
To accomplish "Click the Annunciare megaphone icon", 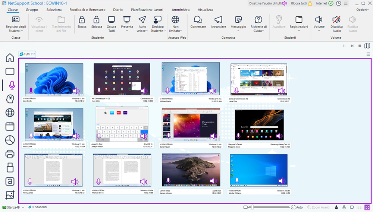I will click(x=218, y=20).
